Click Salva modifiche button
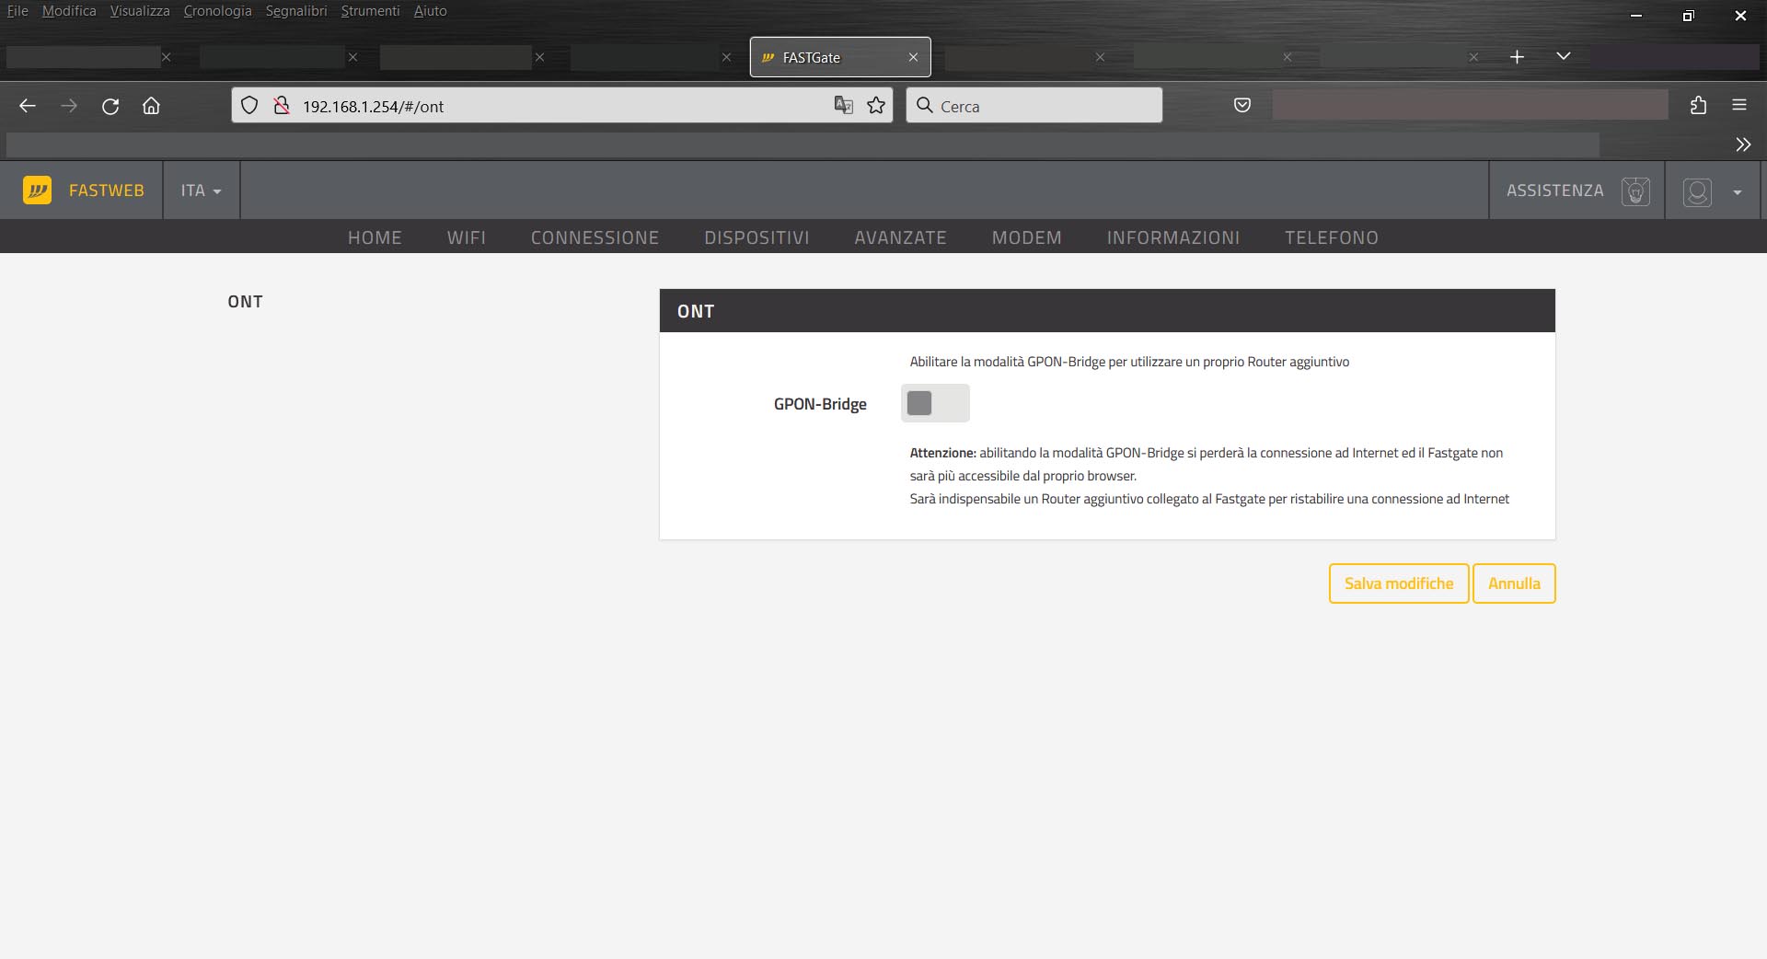The width and height of the screenshot is (1767, 959). click(x=1399, y=583)
